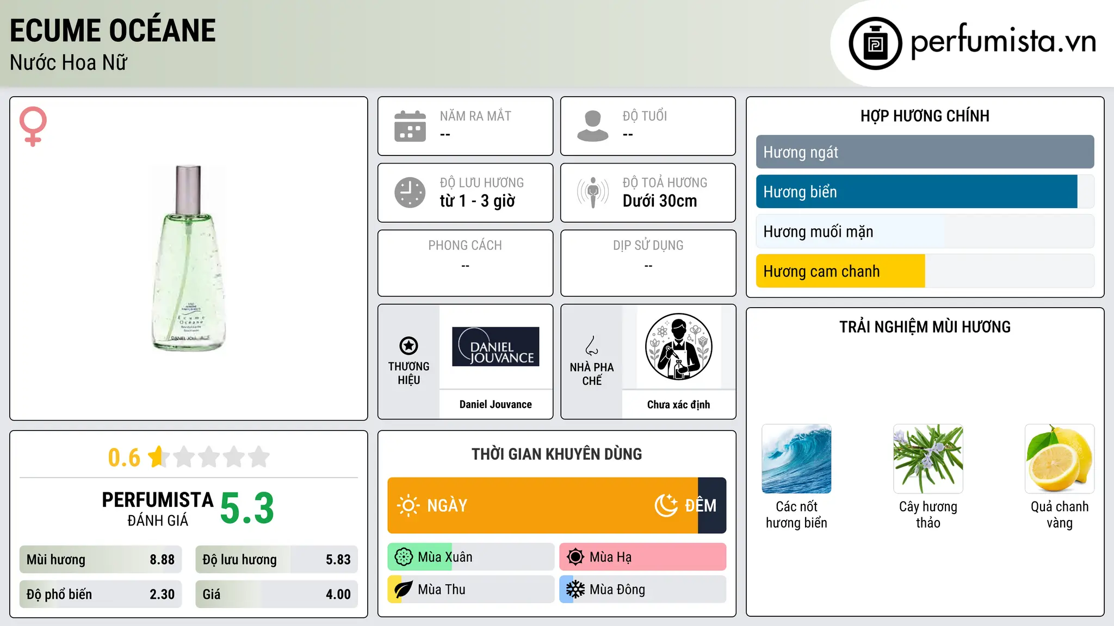This screenshot has width=1114, height=626.
Task: Click the moon icon next to Đêm
Action: [x=666, y=505]
